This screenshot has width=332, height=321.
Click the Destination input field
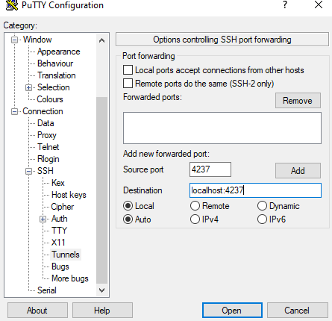255,190
